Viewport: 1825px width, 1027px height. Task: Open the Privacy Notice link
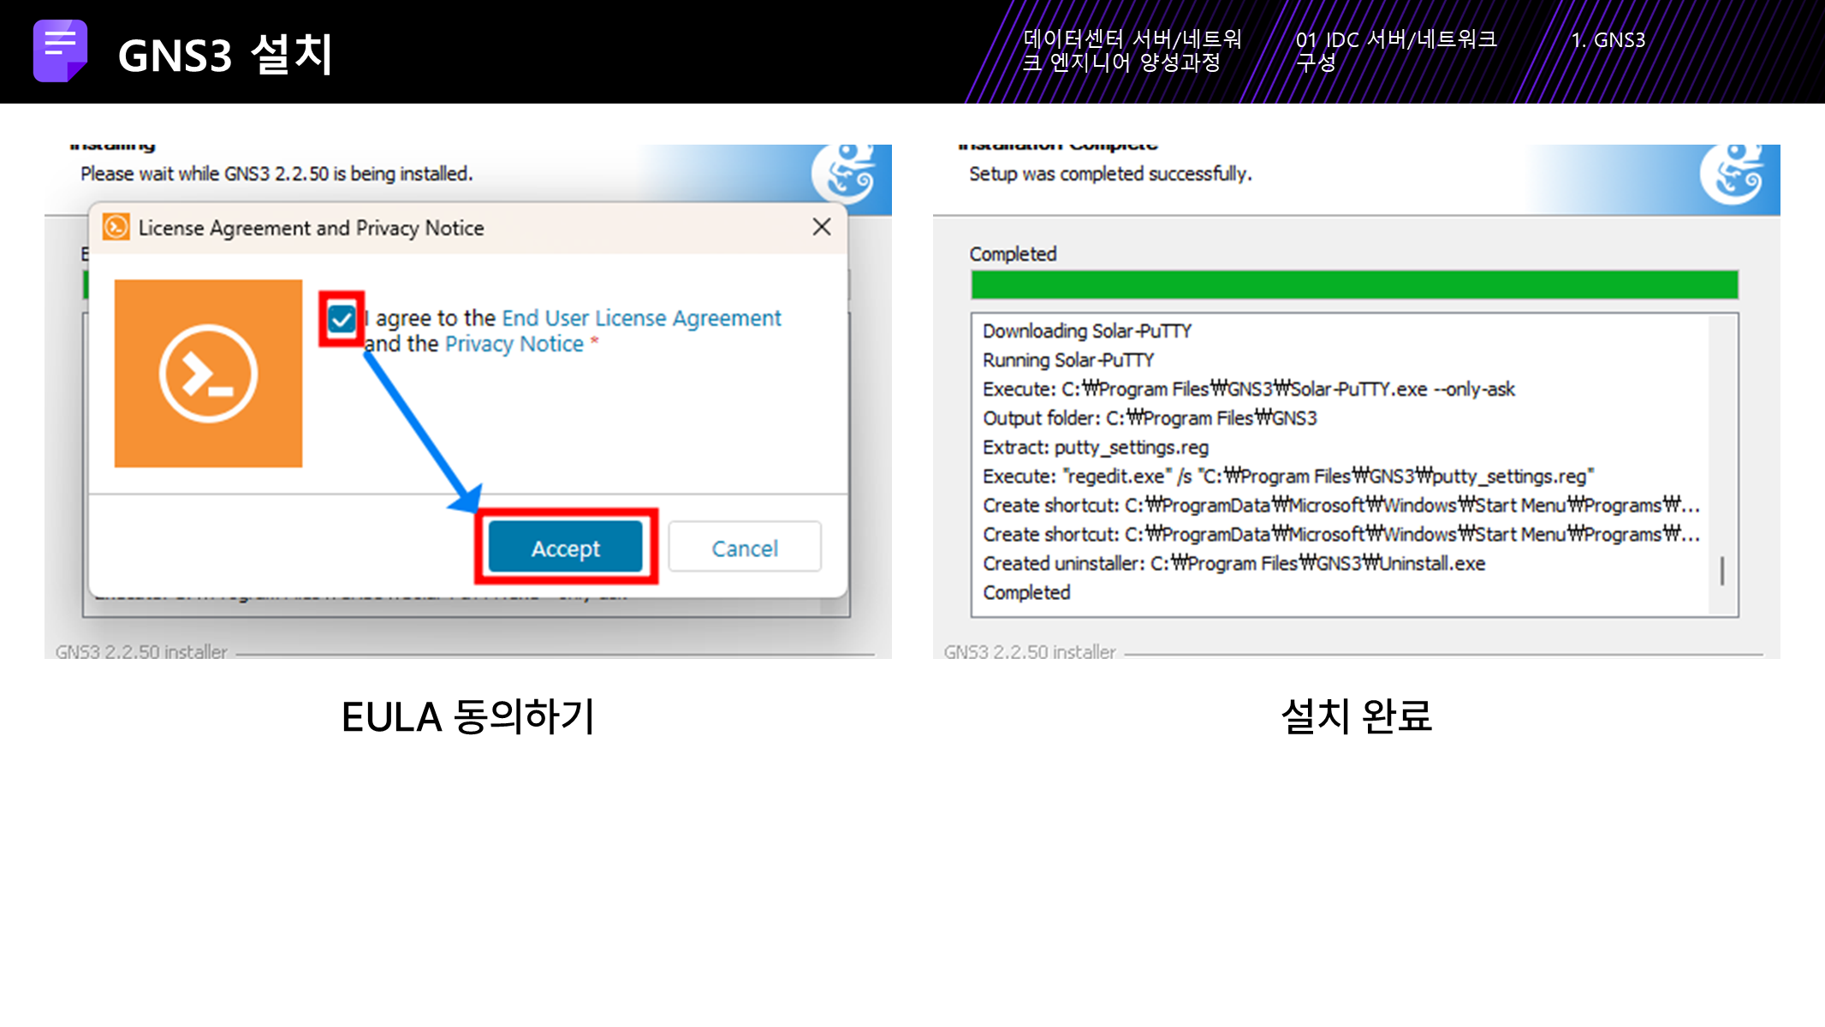(x=514, y=344)
